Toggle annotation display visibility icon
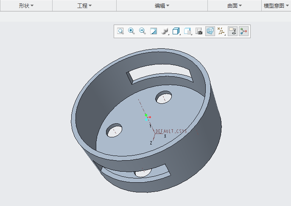This screenshot has width=291, height=206. point(232,31)
